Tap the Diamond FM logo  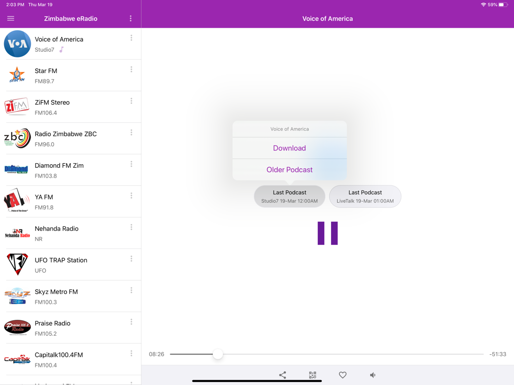16,169
